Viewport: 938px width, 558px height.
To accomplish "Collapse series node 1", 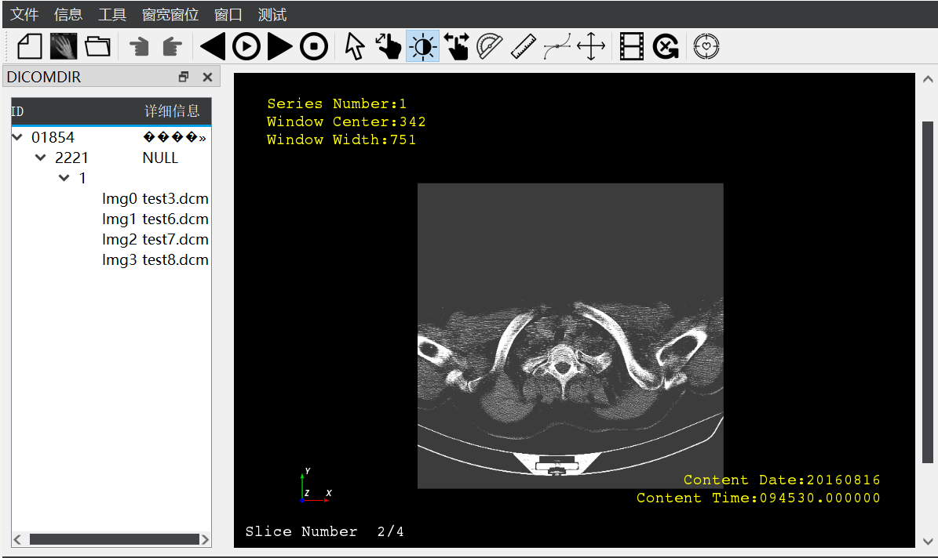I will 64,177.
